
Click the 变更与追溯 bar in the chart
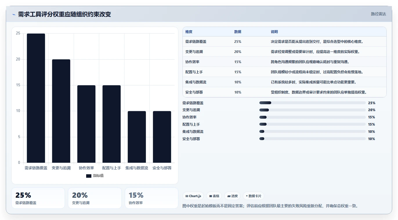pos(61,111)
